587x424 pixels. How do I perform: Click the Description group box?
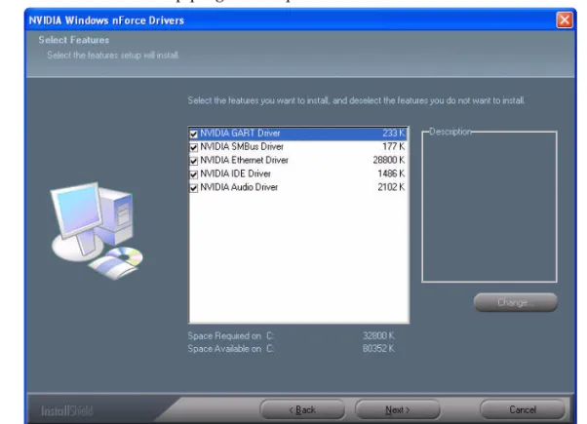point(489,206)
